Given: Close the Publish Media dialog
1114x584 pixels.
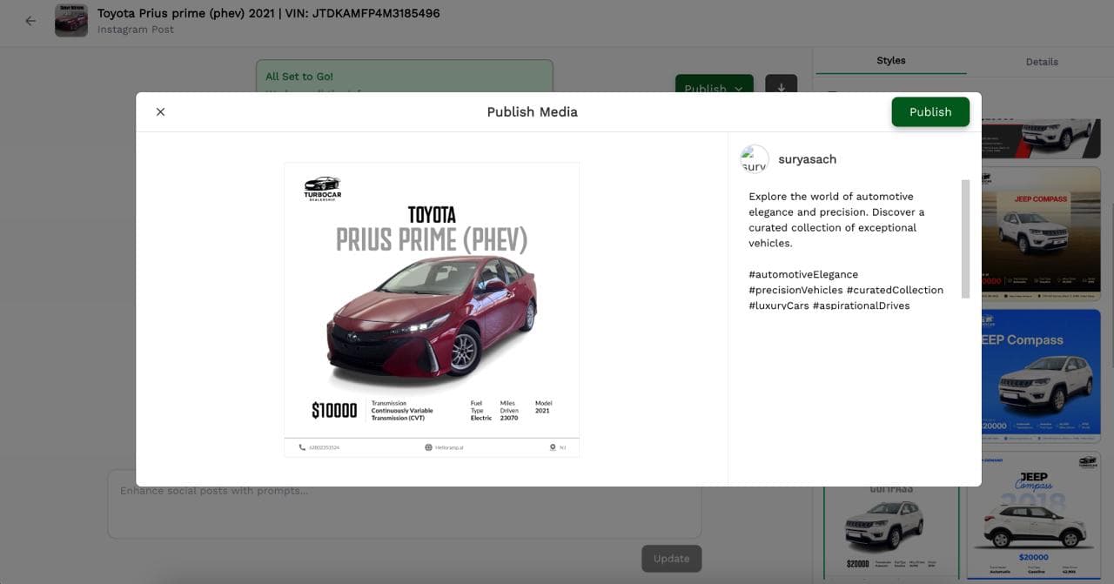Looking at the screenshot, I should (160, 111).
